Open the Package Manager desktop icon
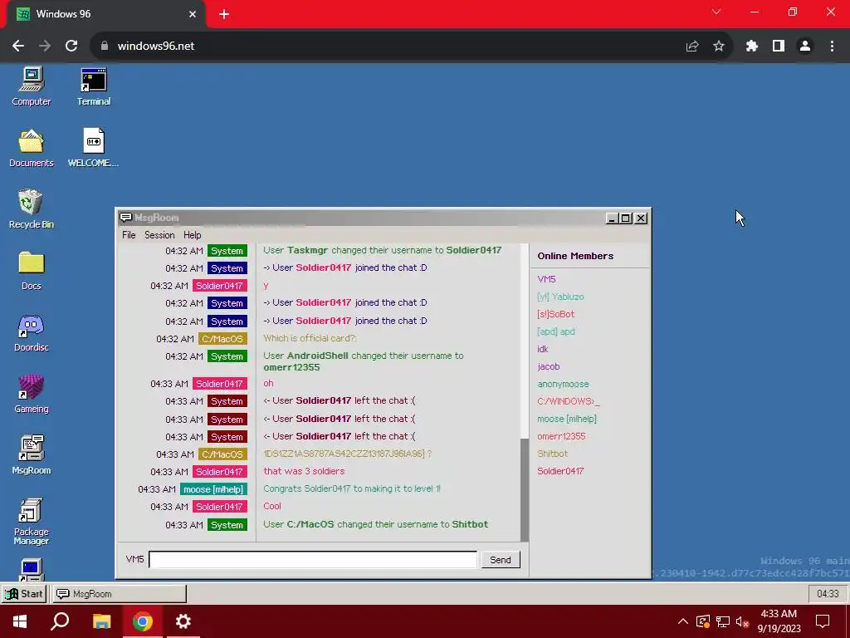 [x=31, y=521]
